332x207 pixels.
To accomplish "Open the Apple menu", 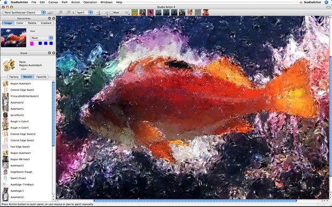I will [x=5, y=2].
